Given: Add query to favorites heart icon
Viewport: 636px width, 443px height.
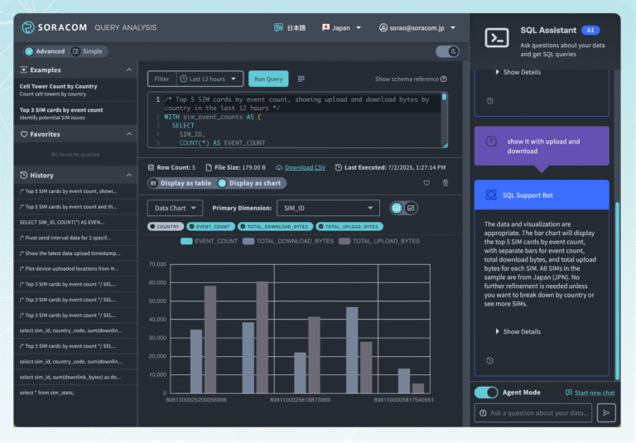Looking at the screenshot, I should pyautogui.click(x=426, y=183).
